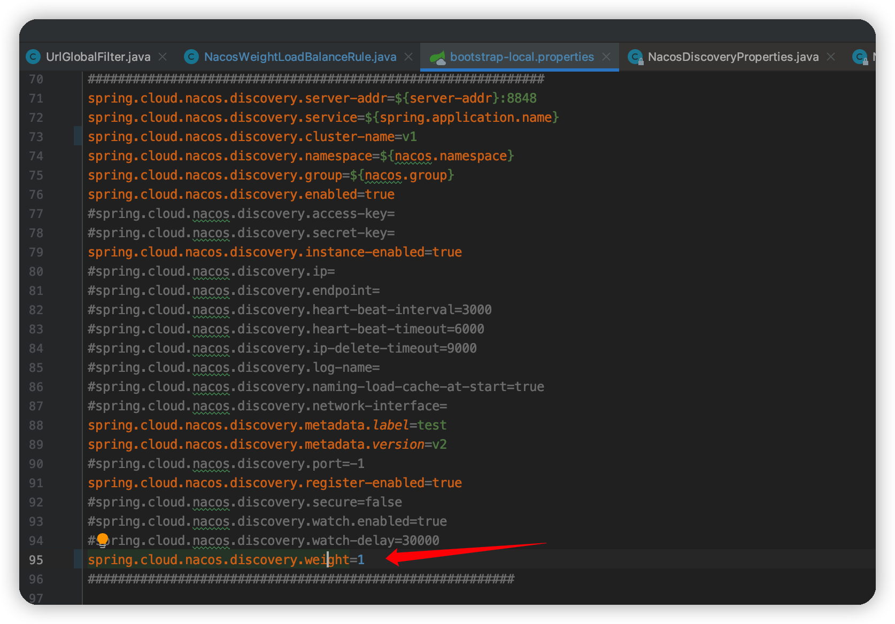This screenshot has height=624, width=895.
Task: Open the NacosWeightLoadBalanceRule.java tab
Action: (300, 57)
